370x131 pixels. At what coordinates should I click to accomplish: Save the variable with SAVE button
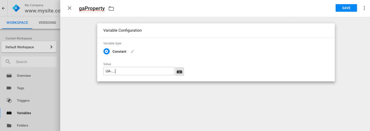click(x=346, y=8)
